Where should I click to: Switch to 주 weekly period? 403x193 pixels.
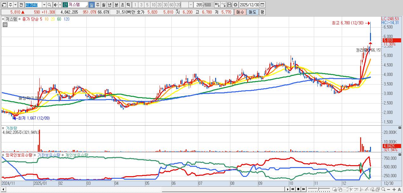[x=97, y=5]
